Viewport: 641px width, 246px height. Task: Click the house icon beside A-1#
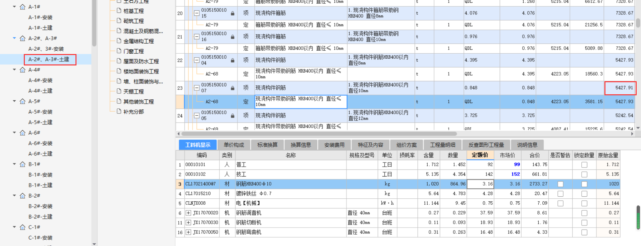tap(22, 7)
